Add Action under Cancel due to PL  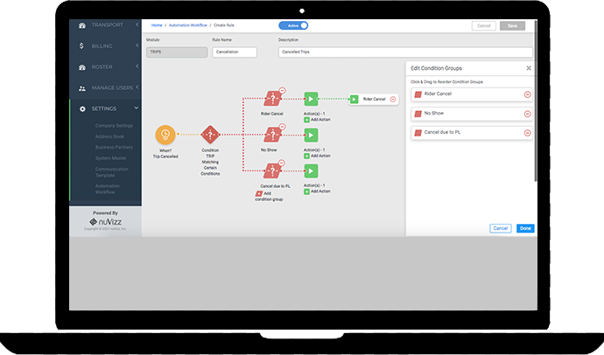[318, 192]
